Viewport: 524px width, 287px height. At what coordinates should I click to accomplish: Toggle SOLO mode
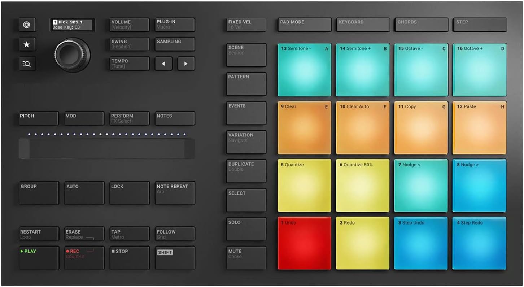246,229
